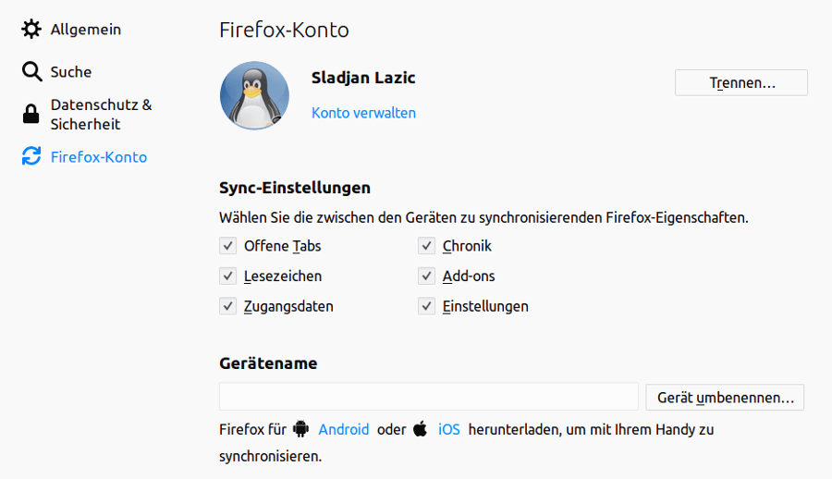
Task: Click the Gerät umbenennen… button
Action: (x=725, y=398)
